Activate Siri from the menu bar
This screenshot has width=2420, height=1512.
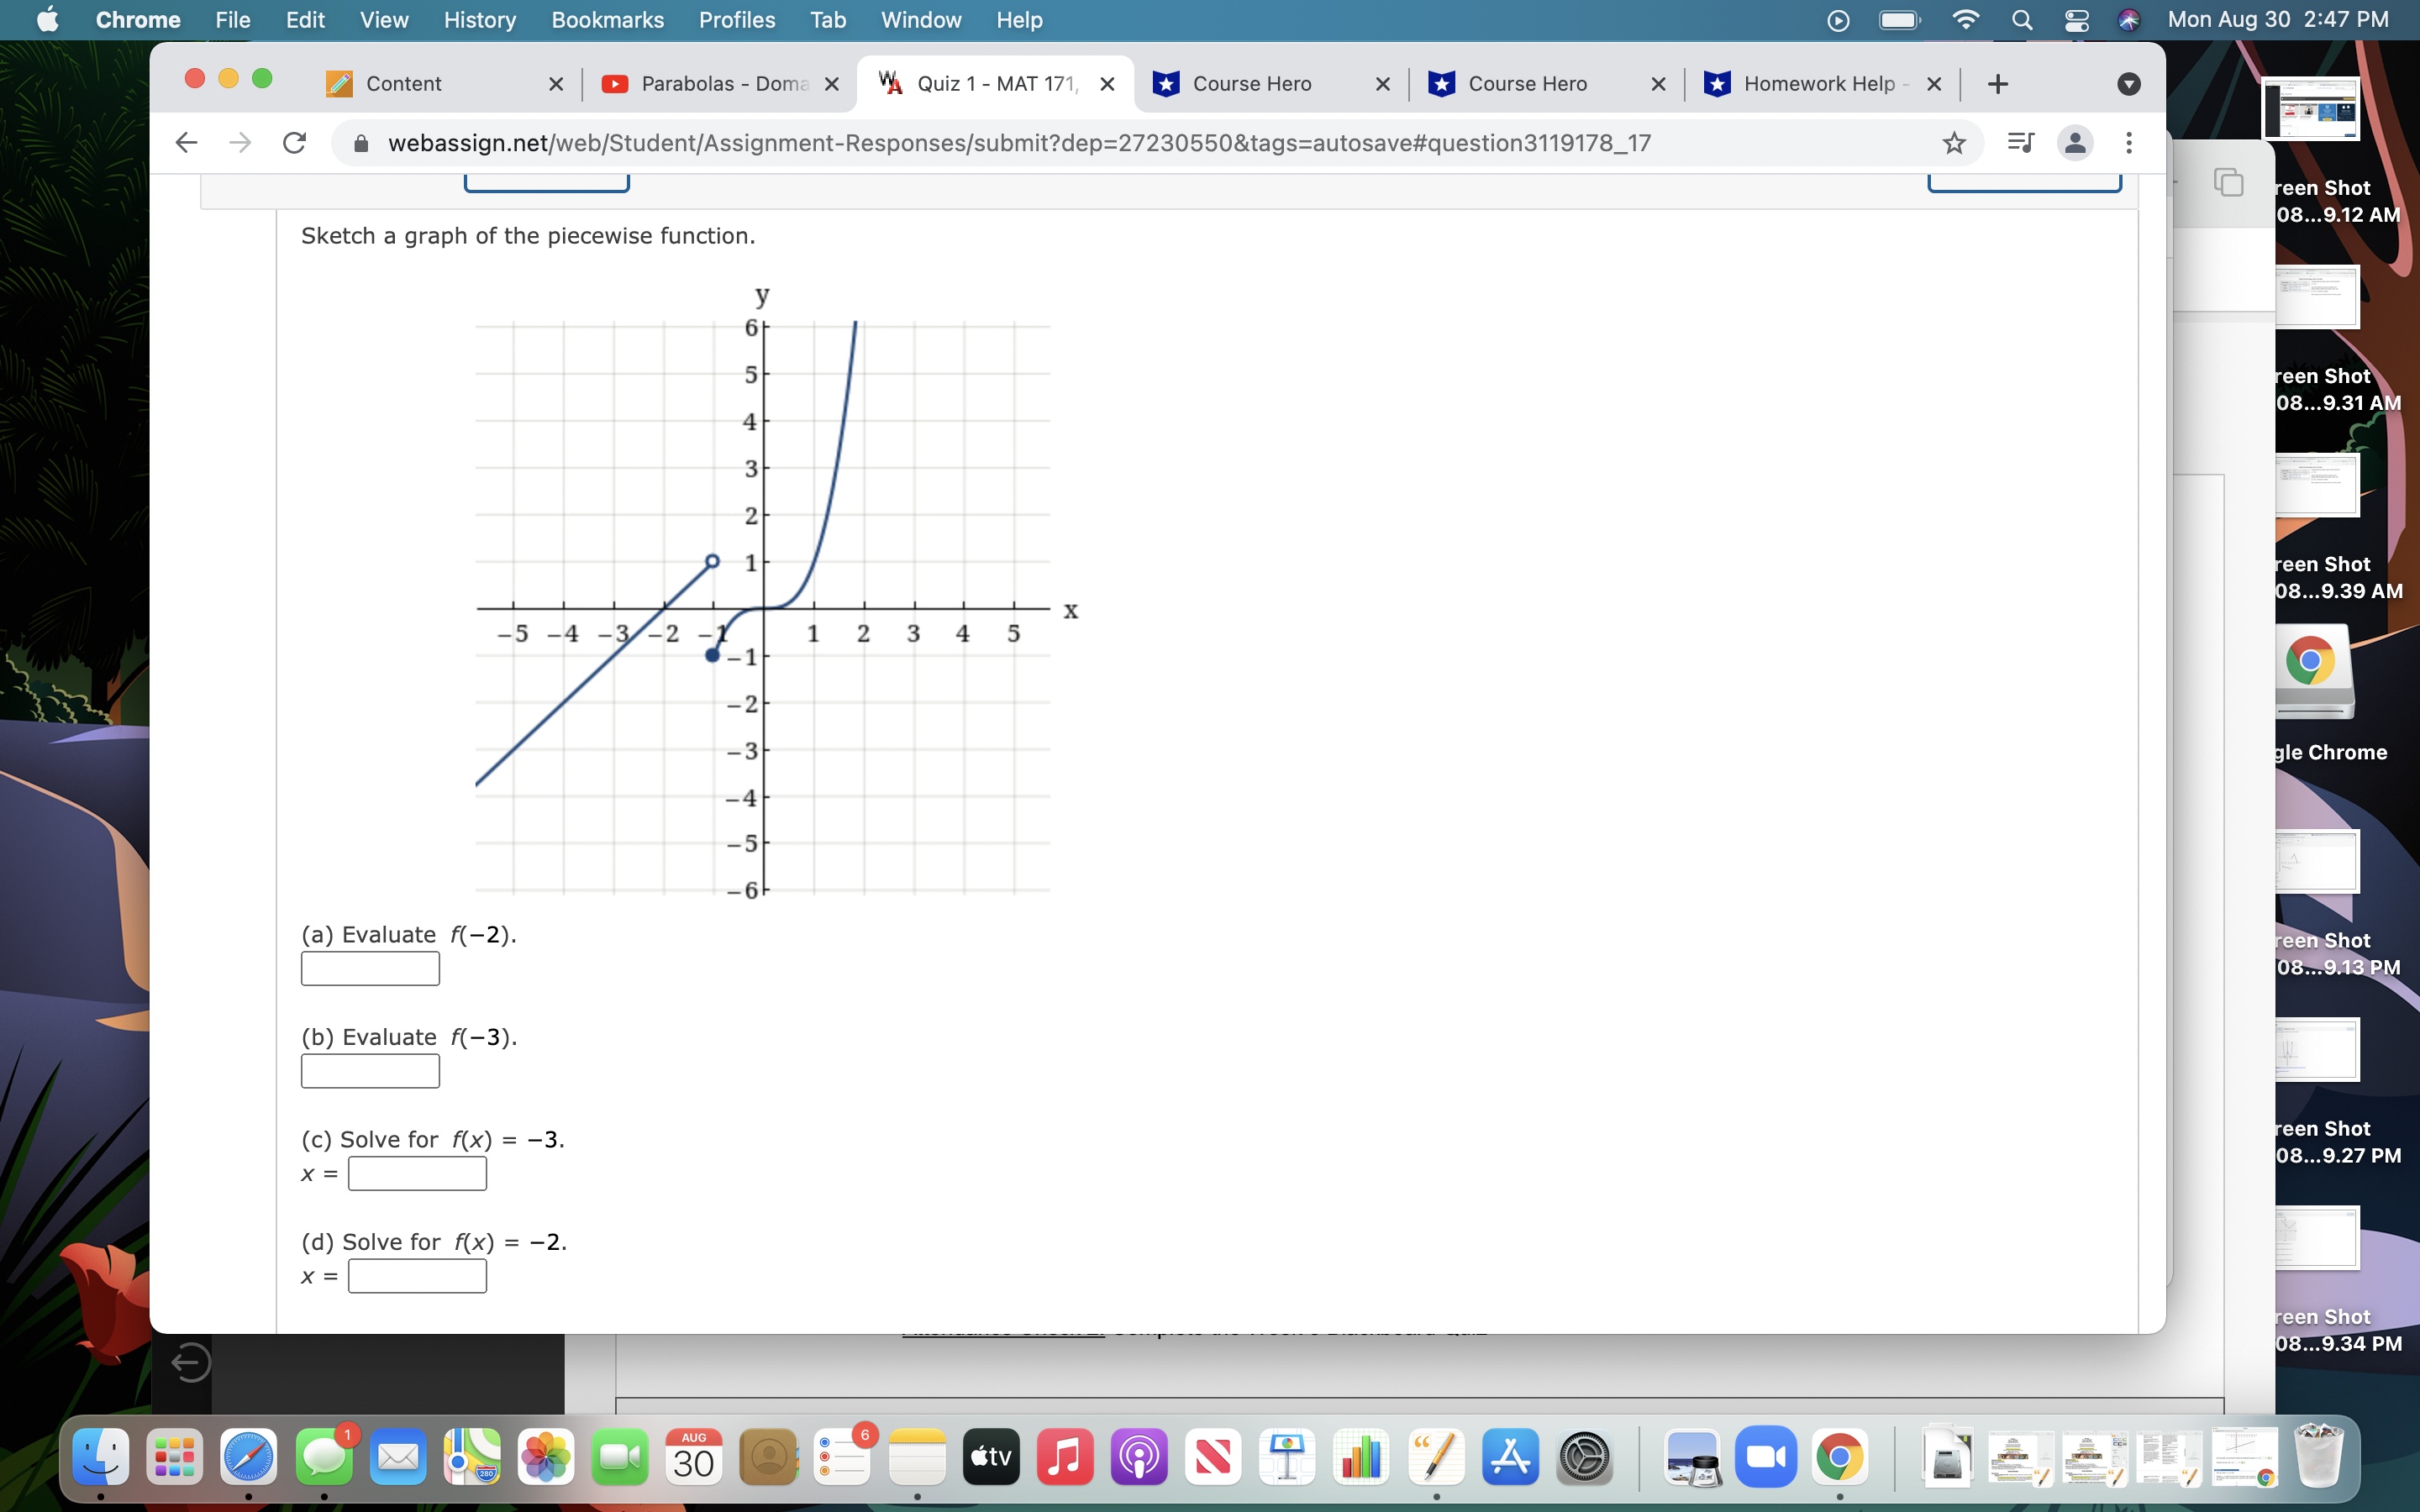(x=2129, y=19)
